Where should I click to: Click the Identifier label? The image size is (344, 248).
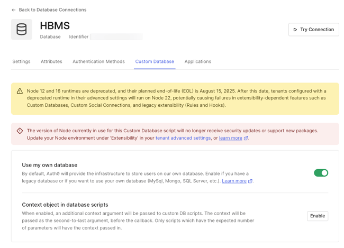click(78, 36)
